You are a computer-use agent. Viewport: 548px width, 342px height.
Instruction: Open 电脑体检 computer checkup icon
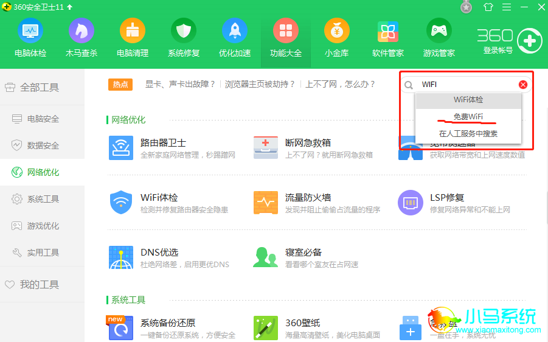click(30, 31)
